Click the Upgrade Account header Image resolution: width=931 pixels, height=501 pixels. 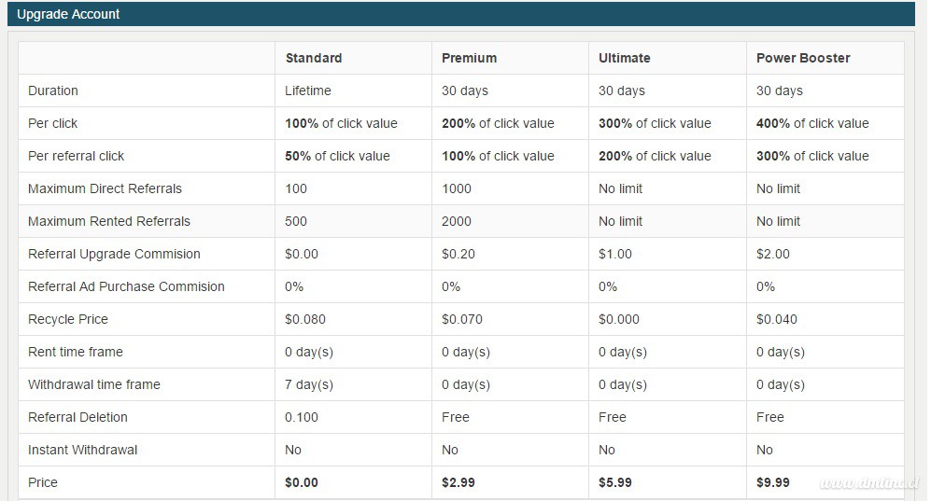(x=68, y=14)
